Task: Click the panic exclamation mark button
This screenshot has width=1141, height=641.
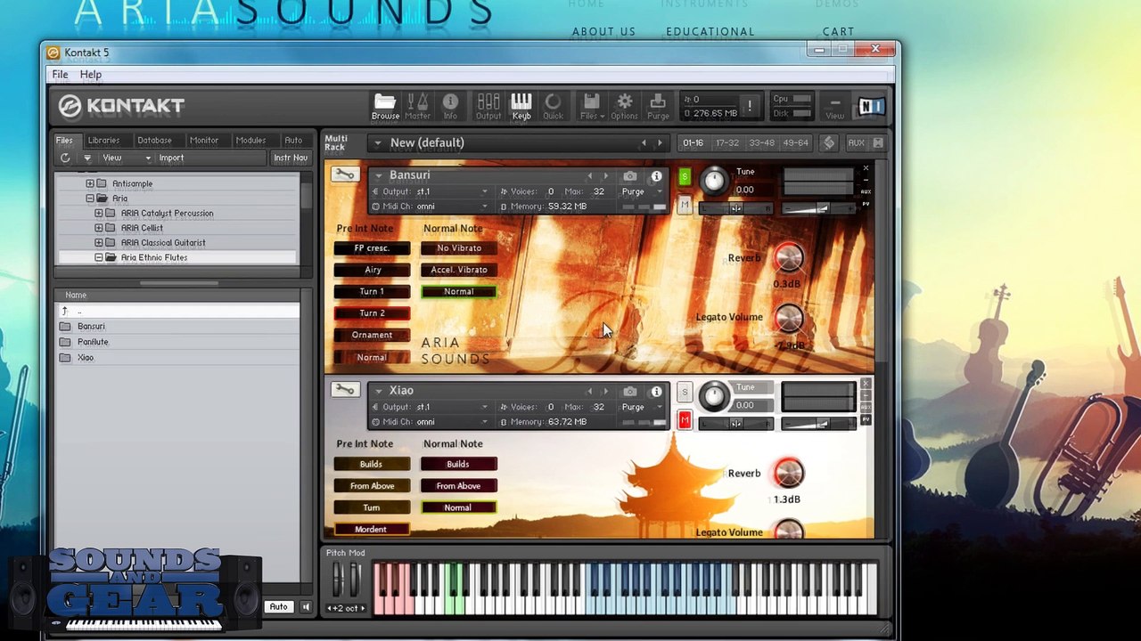Action: 750,106
